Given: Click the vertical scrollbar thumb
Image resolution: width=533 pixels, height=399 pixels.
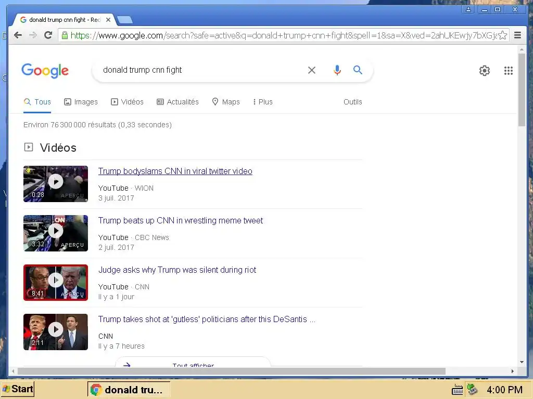Looking at the screenshot, I should (522, 89).
